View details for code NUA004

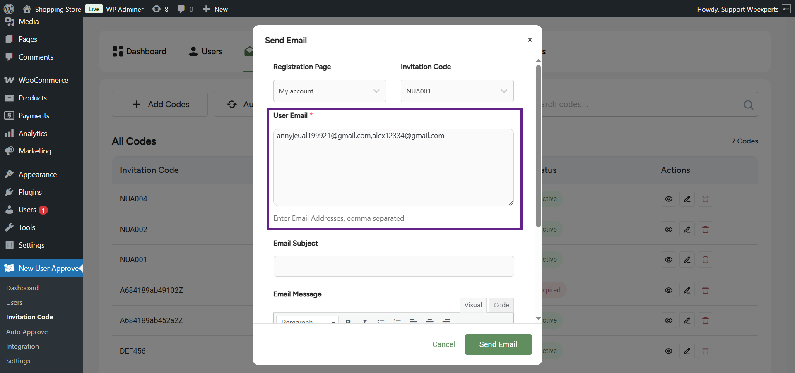coord(668,199)
